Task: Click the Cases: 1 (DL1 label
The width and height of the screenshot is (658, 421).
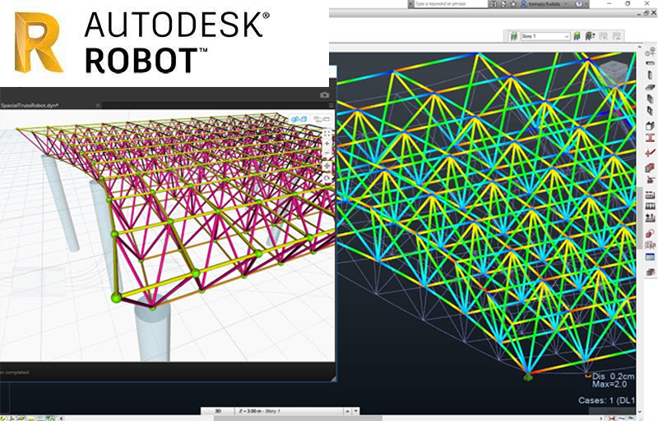Action: 607,400
